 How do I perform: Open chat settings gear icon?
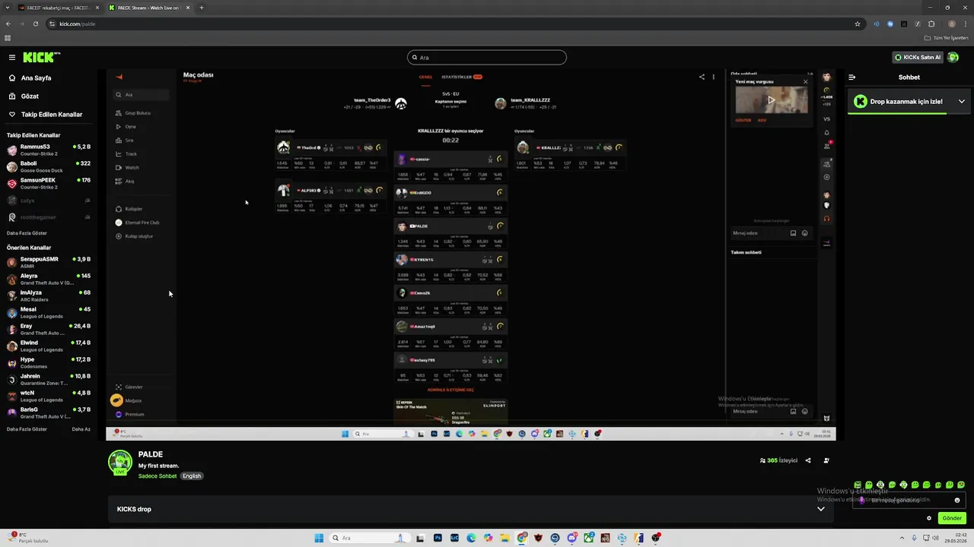point(929,518)
